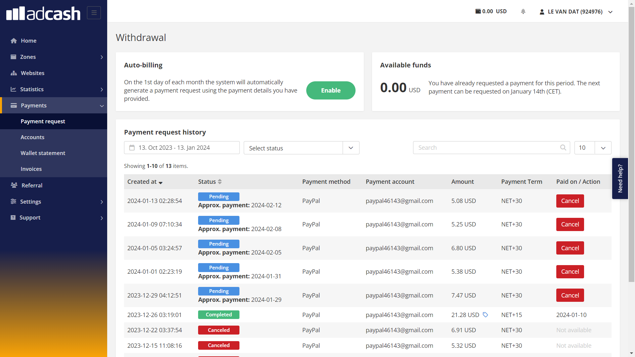The width and height of the screenshot is (635, 357).
Task: Click the Completed status badge
Action: pyautogui.click(x=219, y=315)
